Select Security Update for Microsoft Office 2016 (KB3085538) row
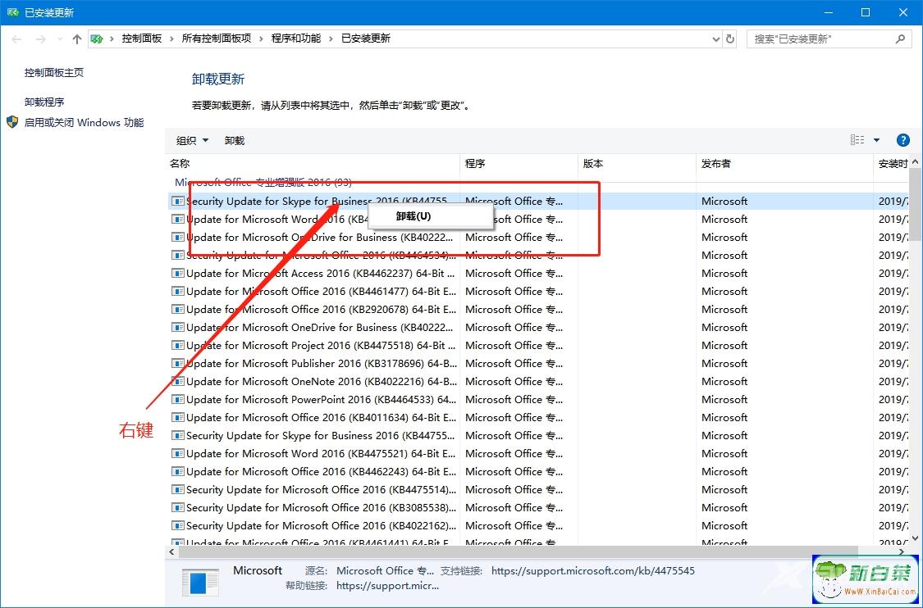923x608 pixels. point(537,507)
